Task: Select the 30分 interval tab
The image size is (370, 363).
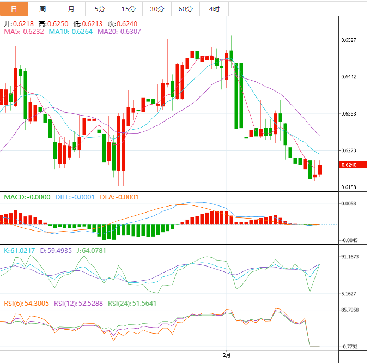Action: [156, 9]
